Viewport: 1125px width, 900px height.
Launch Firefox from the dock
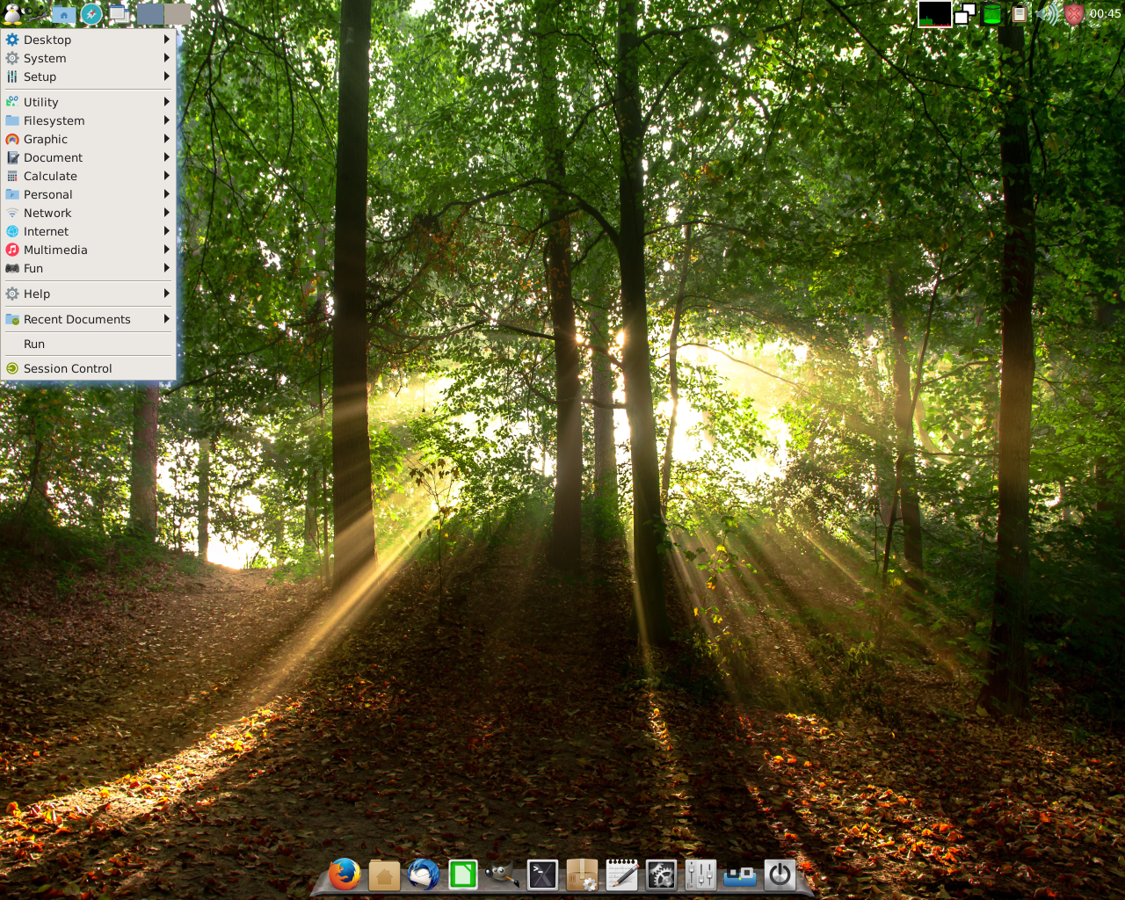coord(345,875)
